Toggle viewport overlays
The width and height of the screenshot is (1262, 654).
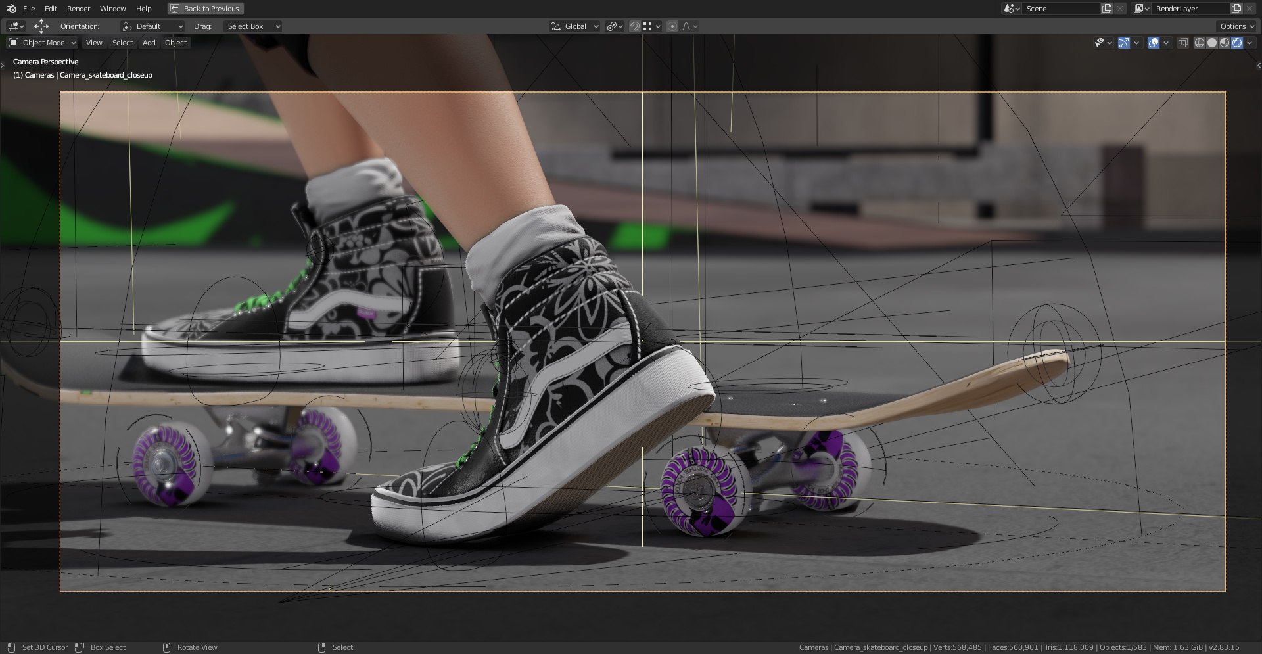point(1154,43)
